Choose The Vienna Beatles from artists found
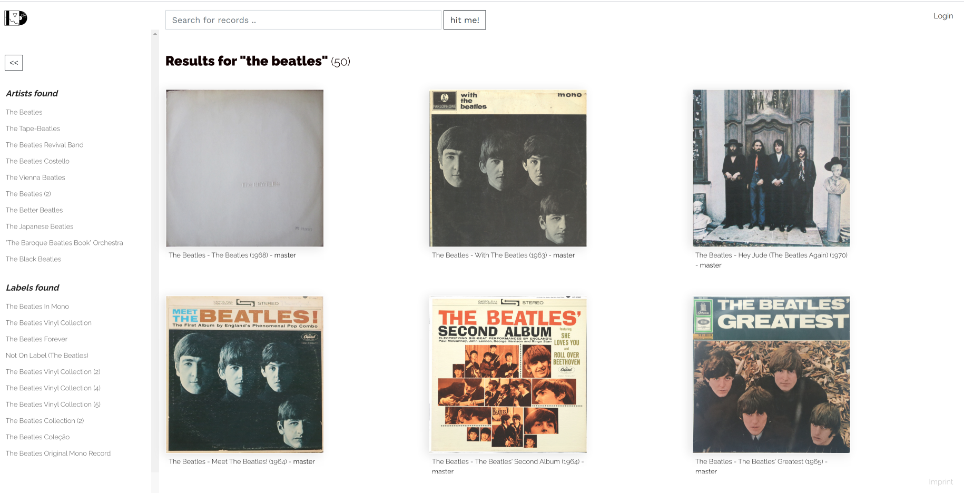964x493 pixels. pos(35,178)
